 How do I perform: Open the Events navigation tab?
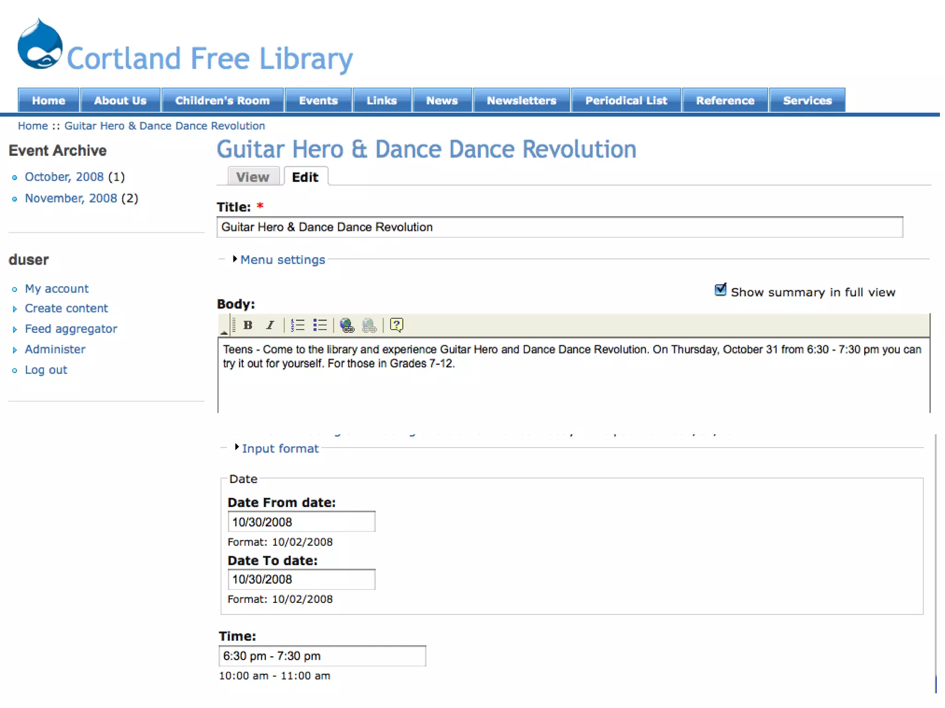pos(318,100)
